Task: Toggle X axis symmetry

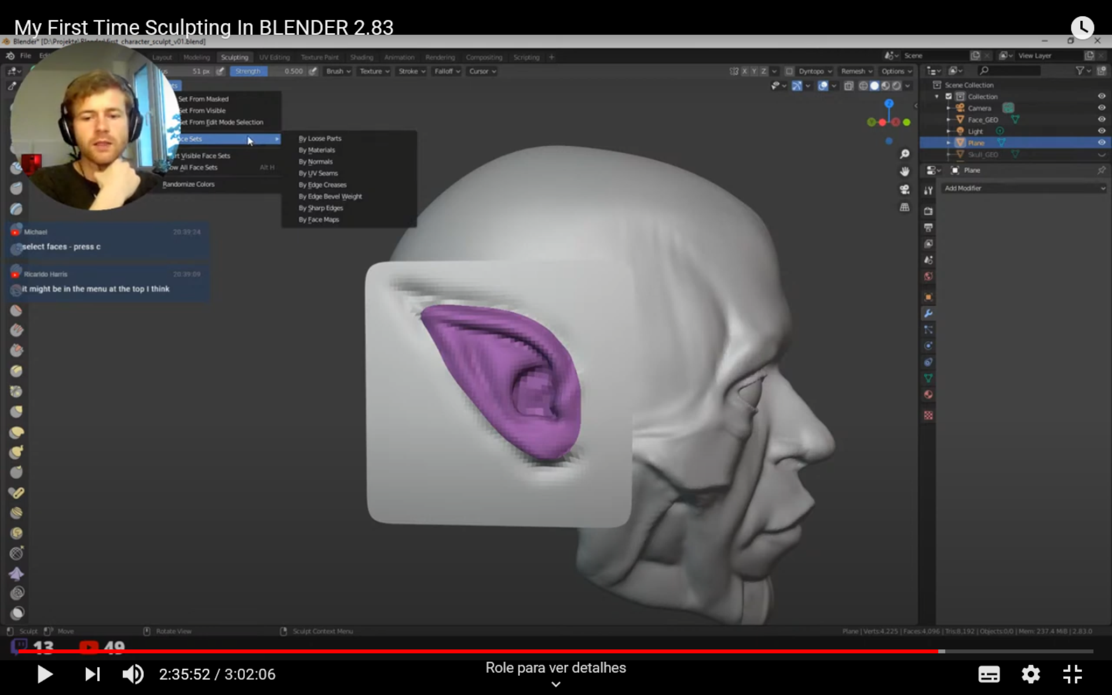Action: (745, 71)
